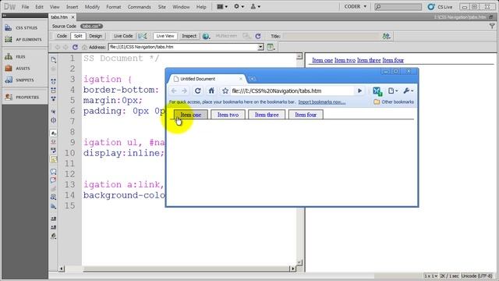
Task: Click the Item four tab in Chrome
Action: [x=306, y=115]
